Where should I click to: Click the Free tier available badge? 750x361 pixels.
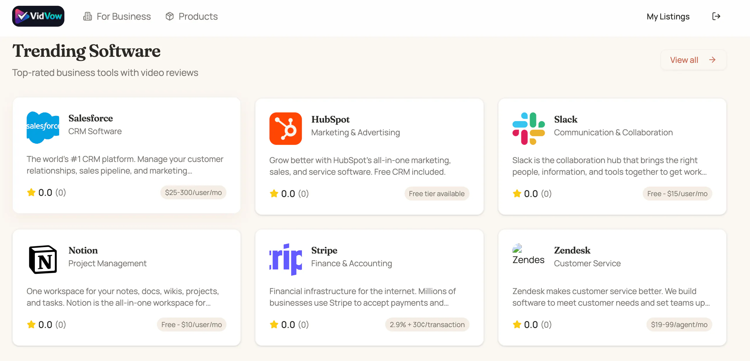coord(437,194)
